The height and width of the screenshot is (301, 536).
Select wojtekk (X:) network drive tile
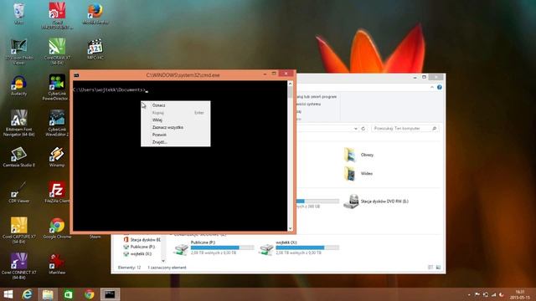[x=299, y=247]
